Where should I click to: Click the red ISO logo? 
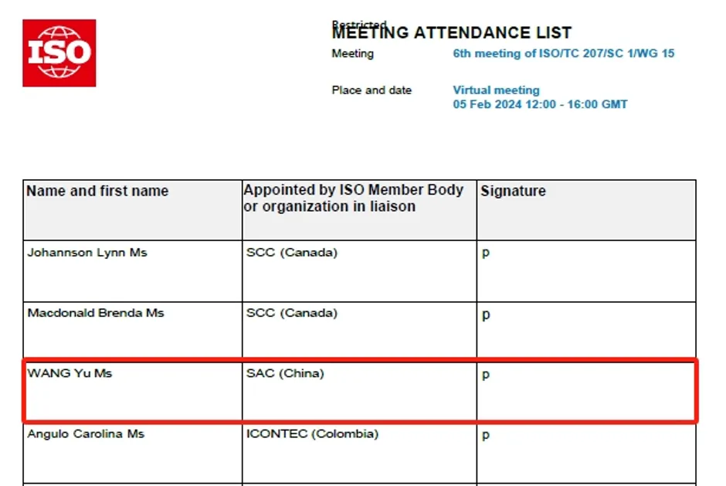(59, 53)
